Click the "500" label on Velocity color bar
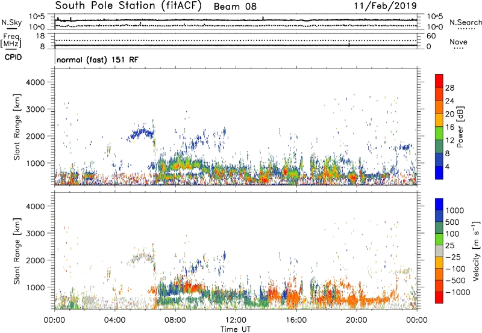This screenshot has width=482, height=333. 452,222
